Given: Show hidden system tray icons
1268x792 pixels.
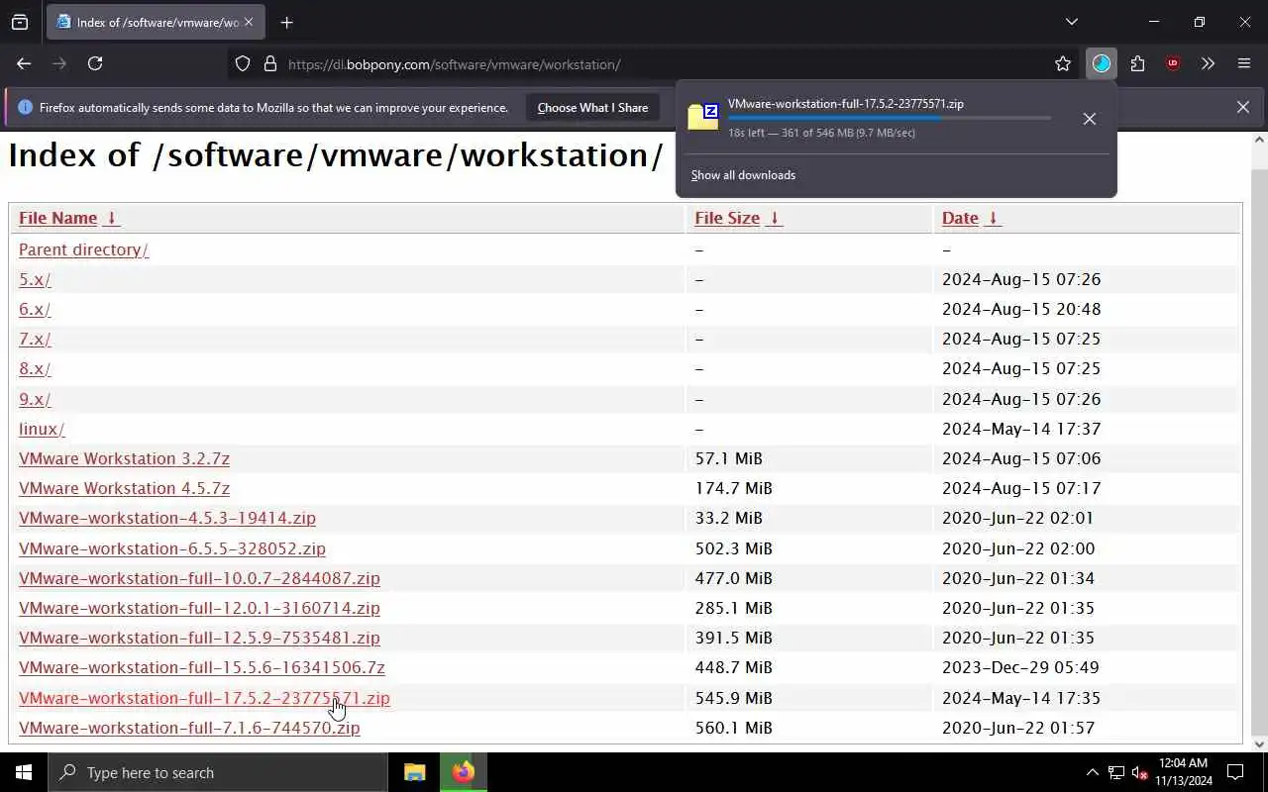Looking at the screenshot, I should point(1092,772).
